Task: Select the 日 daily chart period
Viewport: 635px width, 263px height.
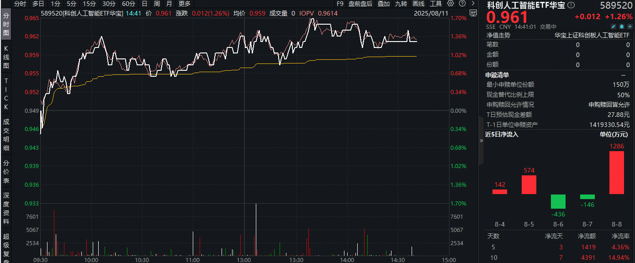Action: pyautogui.click(x=144, y=4)
